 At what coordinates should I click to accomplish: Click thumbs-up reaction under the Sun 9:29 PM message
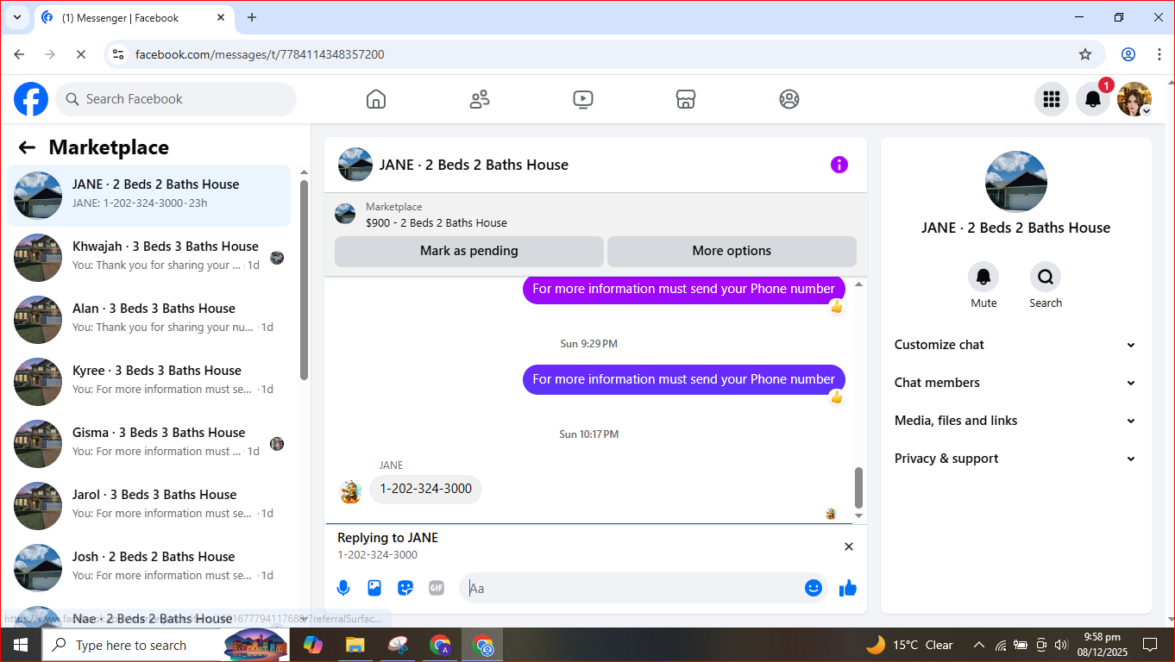pyautogui.click(x=836, y=397)
